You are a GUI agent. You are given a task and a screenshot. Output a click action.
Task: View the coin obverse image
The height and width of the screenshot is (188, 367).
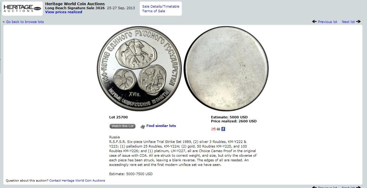[139, 68]
